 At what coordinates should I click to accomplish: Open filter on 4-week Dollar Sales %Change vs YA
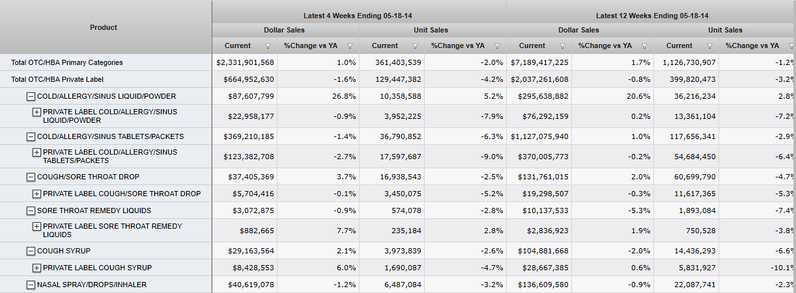click(x=350, y=46)
